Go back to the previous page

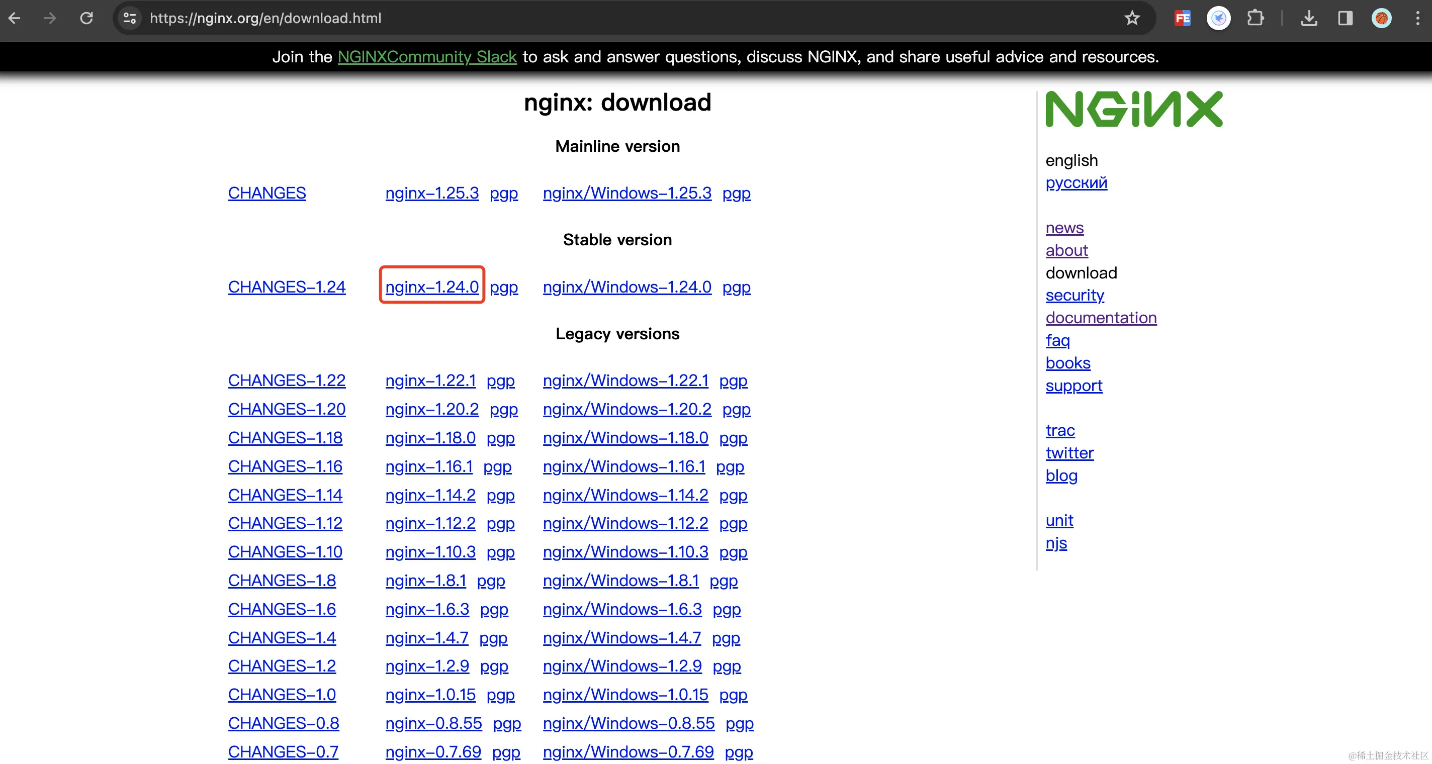(x=15, y=18)
